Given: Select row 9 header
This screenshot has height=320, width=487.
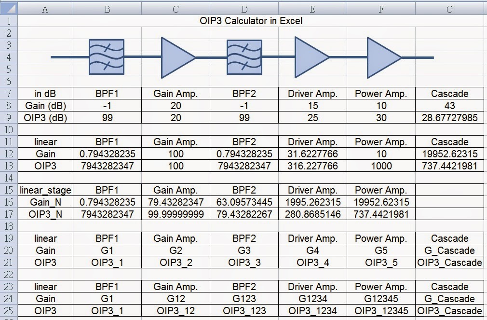Looking at the screenshot, I should [8, 117].
